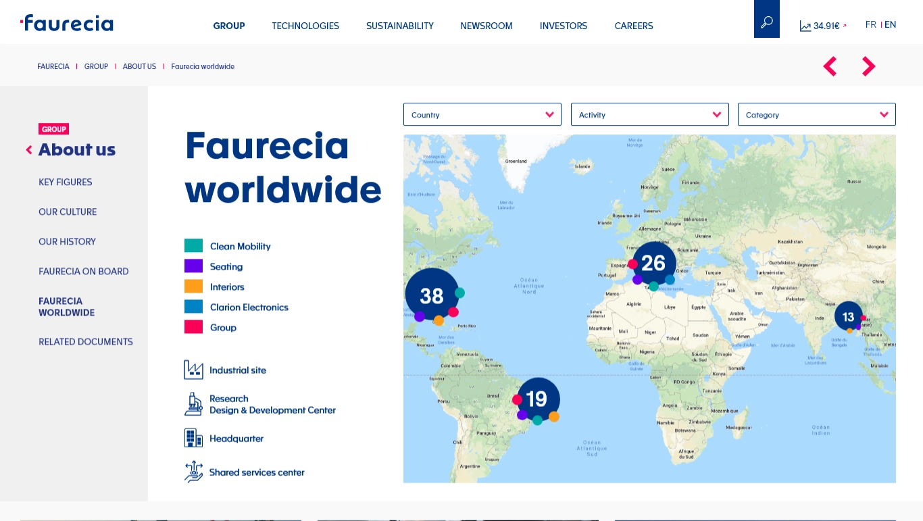Switch language to EN
This screenshot has height=521, width=923.
[891, 24]
